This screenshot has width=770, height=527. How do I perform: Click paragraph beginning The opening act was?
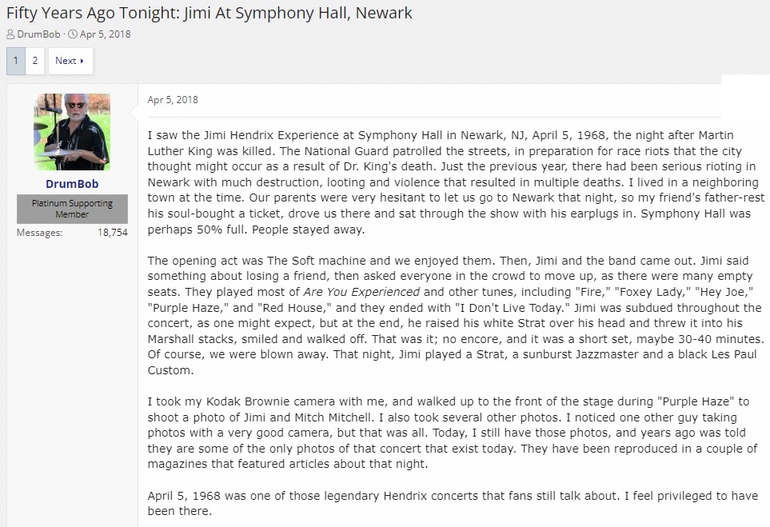456,315
